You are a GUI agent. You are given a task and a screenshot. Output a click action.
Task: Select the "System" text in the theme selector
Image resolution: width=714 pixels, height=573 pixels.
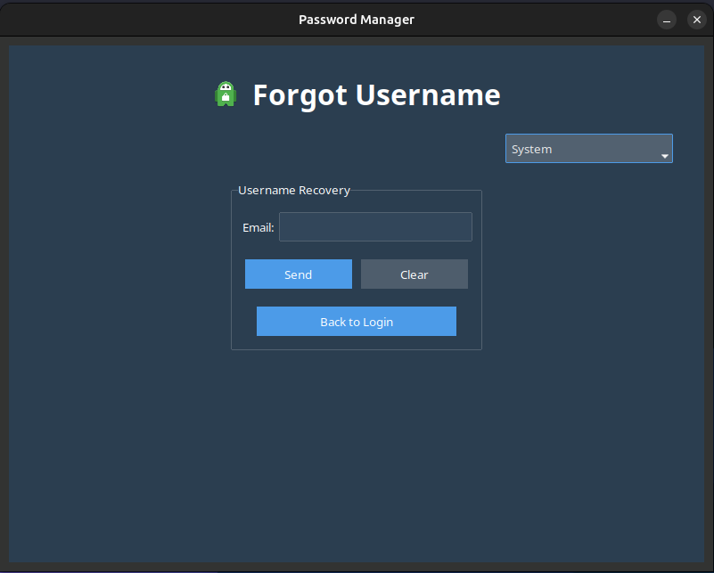[x=532, y=149]
